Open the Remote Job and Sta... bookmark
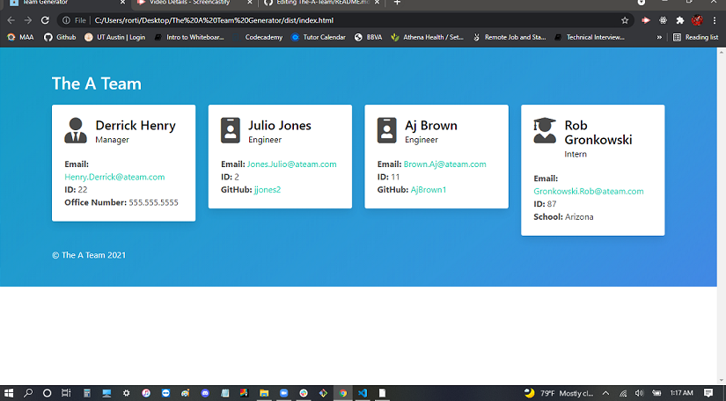 (510, 37)
